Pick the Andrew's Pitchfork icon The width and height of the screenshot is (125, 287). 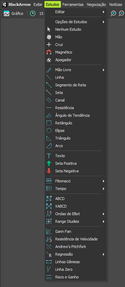[x=49, y=247]
